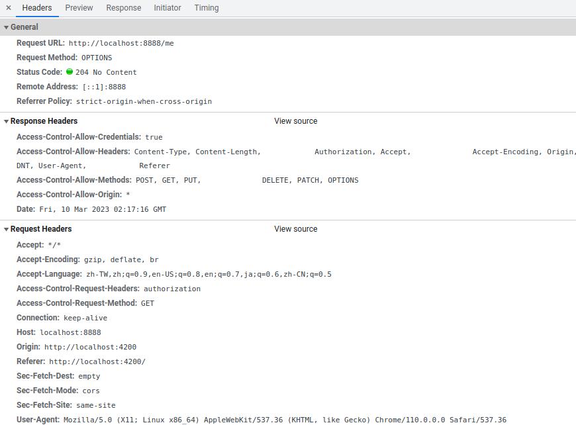
Task: Click the Origin header value localhost:4200
Action: coord(91,347)
